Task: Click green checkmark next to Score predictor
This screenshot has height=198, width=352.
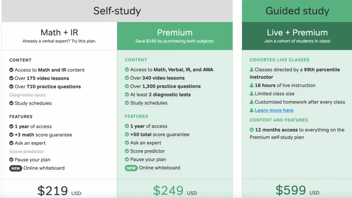Action: (x=127, y=151)
